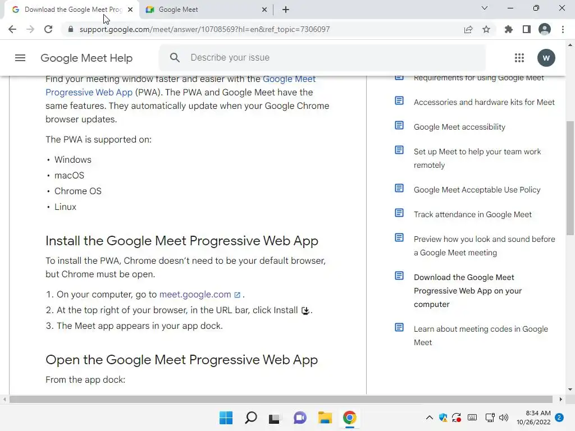Viewport: 575px width, 431px height.
Task: View site security lock info
Action: (71, 29)
